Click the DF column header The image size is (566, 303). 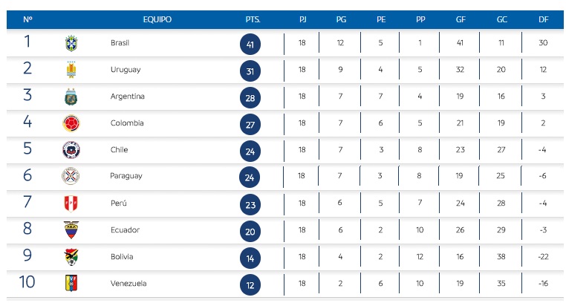544,19
